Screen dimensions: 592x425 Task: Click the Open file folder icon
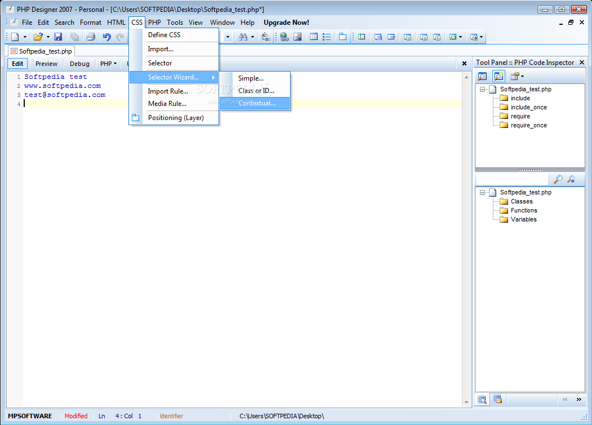point(38,37)
